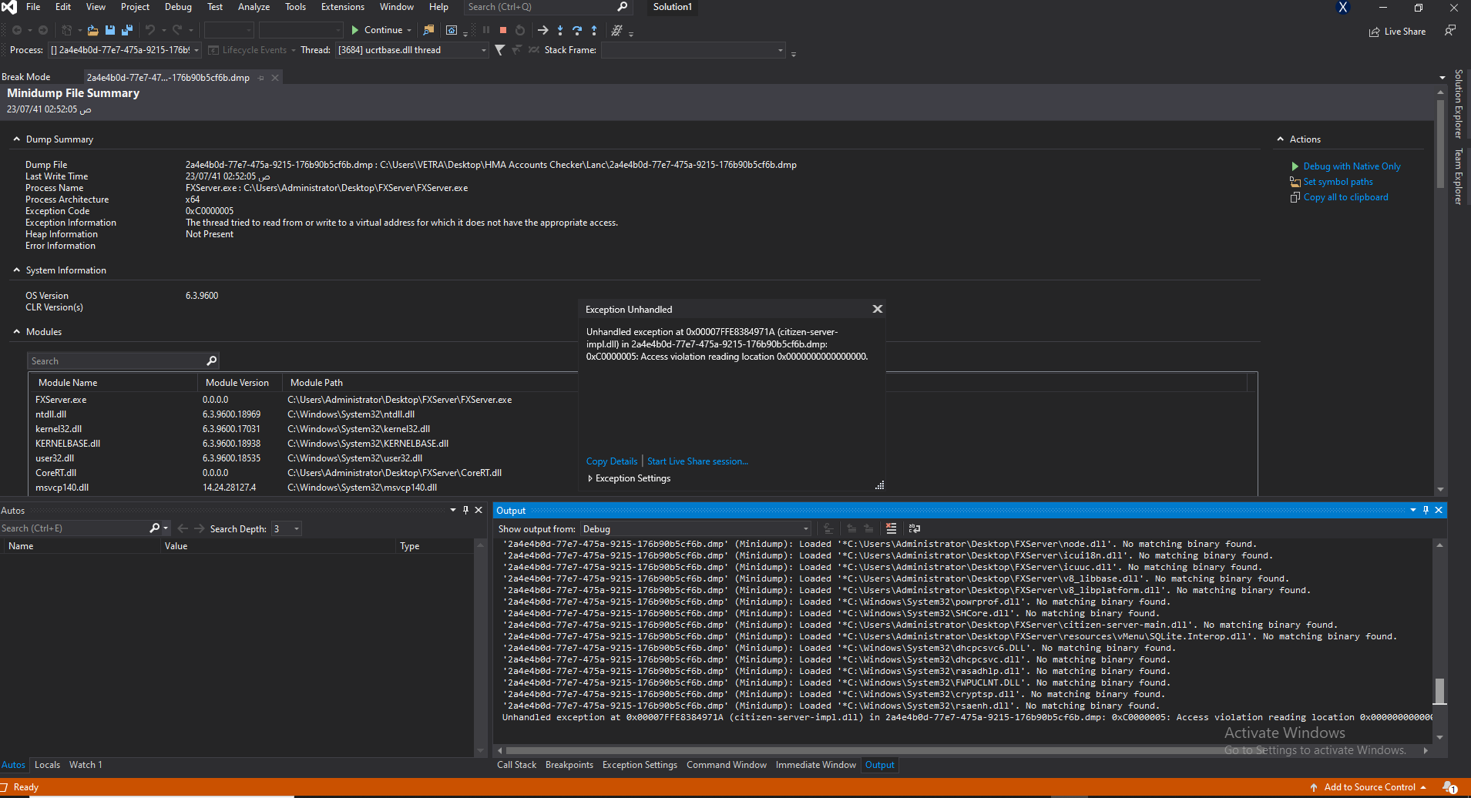Image resolution: width=1471 pixels, height=798 pixels.
Task: Open the Debug menu
Action: point(178,7)
